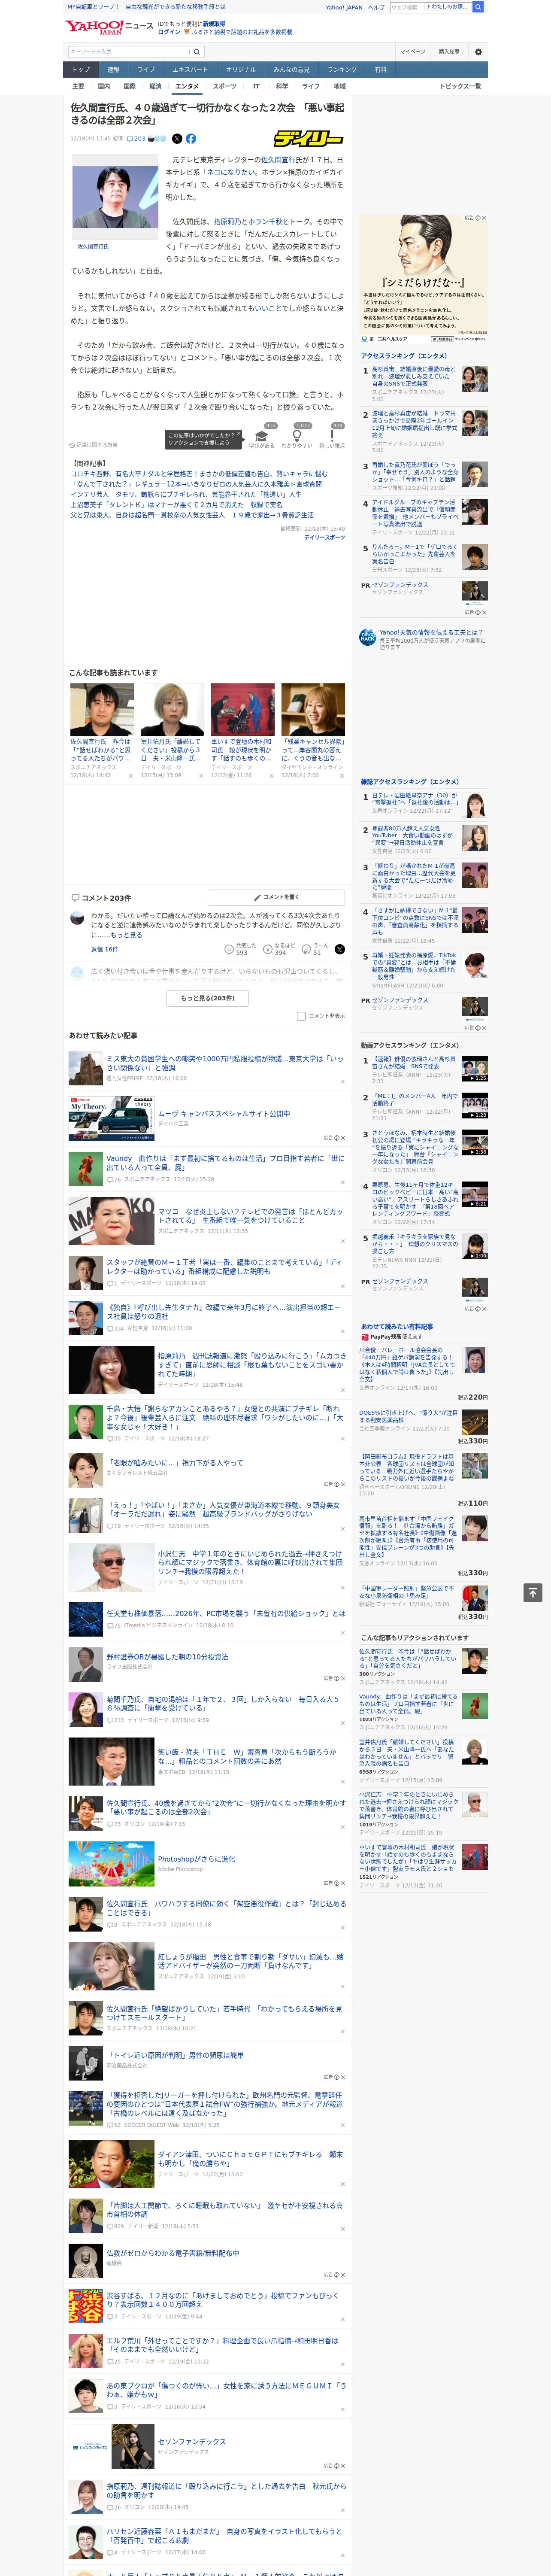Share article on Facebook
Image resolution: width=551 pixels, height=2576 pixels.
191,139
